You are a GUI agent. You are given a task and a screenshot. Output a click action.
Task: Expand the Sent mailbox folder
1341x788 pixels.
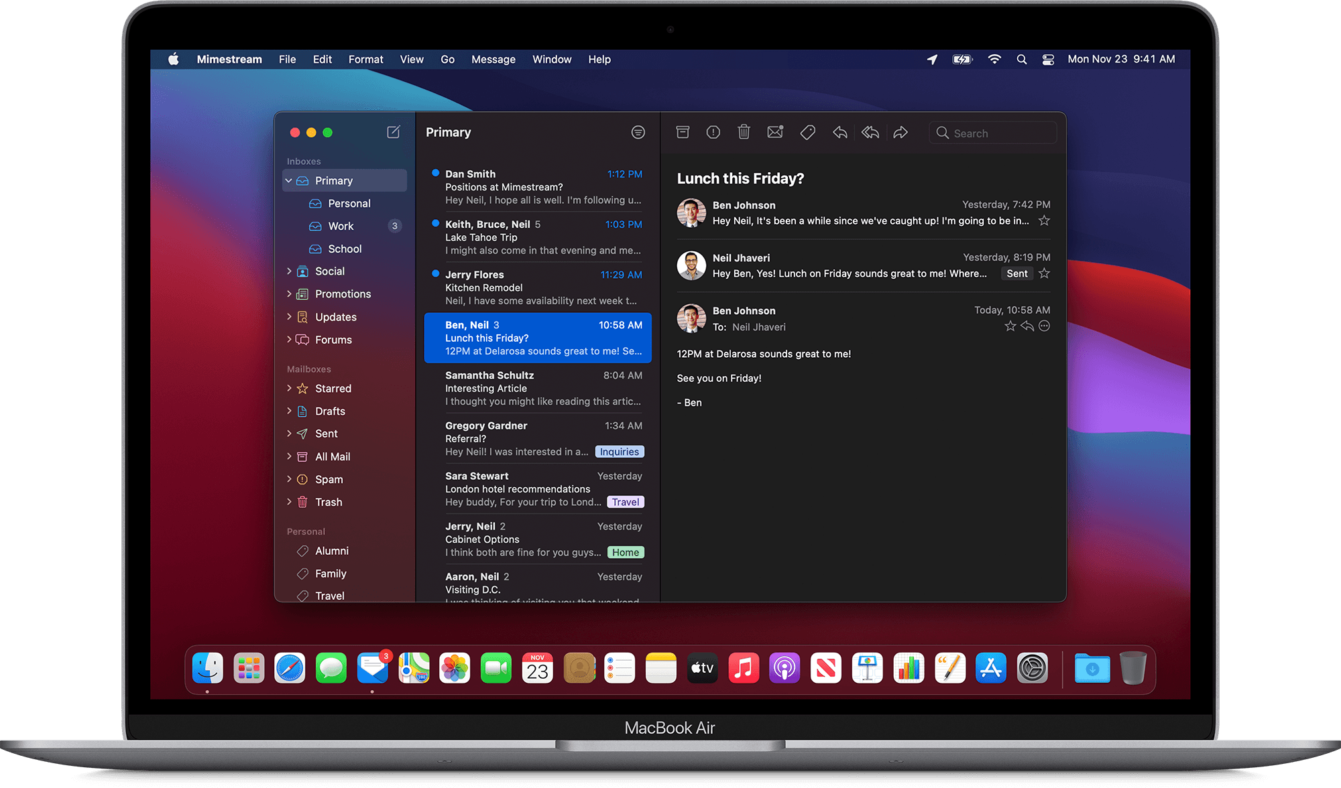coord(291,432)
